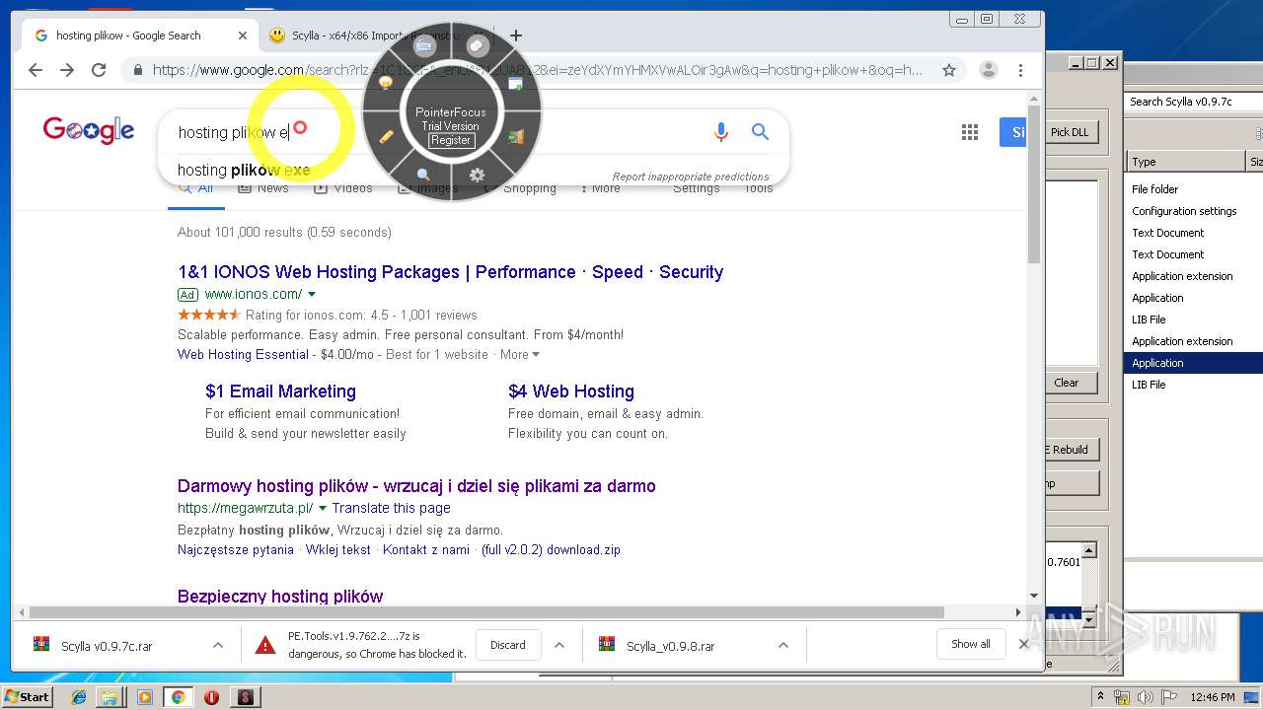The image size is (1263, 710).
Task: Open the Scylla v0.9.7c.rar download
Action: pos(107,646)
